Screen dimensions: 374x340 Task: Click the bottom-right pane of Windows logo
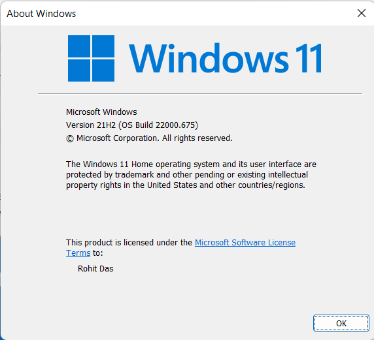click(103, 70)
